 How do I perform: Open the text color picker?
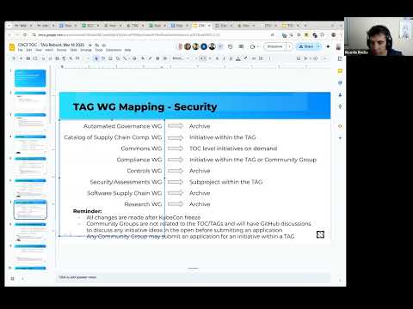(x=238, y=58)
